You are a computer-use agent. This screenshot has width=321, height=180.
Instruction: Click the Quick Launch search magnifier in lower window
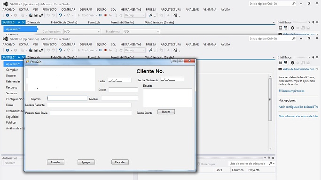click(294, 38)
